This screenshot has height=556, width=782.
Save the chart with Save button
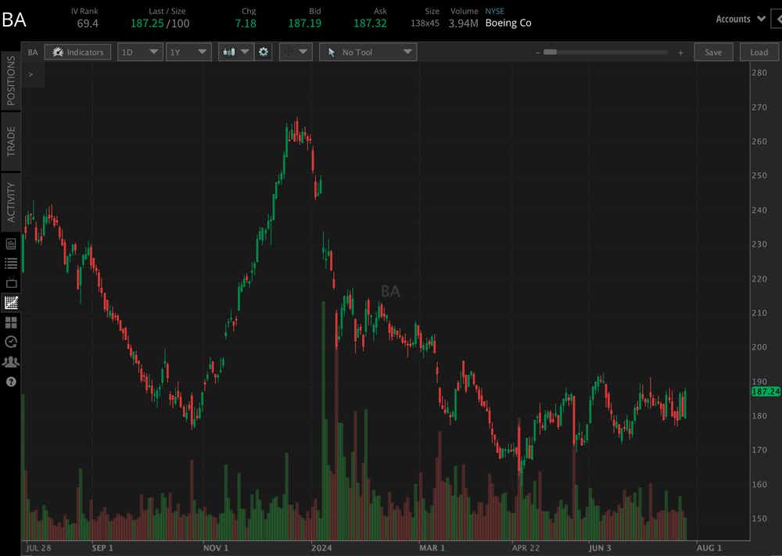pyautogui.click(x=713, y=52)
